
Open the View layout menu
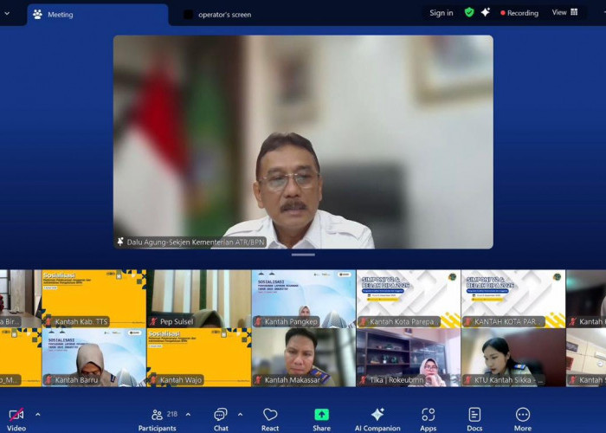(564, 13)
